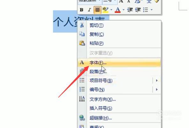189x128 pixels.
Task: Apply the text highlight color pen
Action: pos(105,10)
